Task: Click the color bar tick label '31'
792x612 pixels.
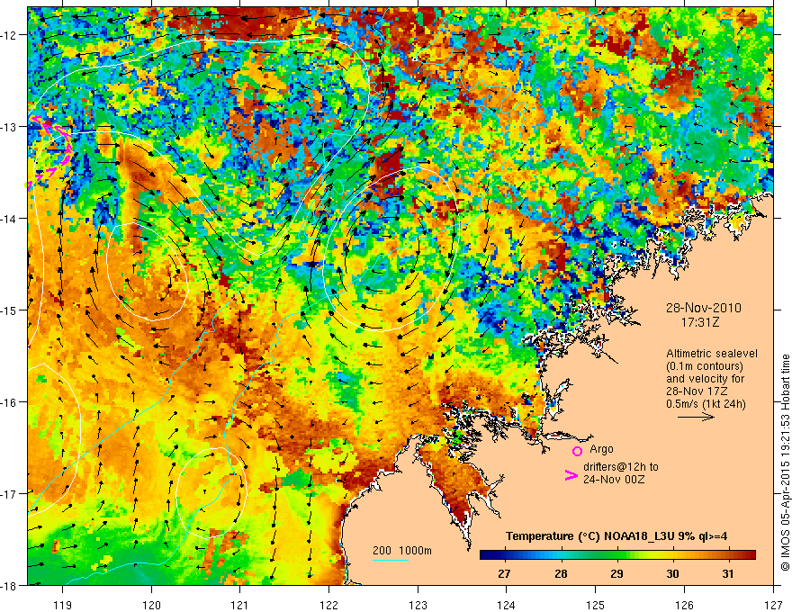Action: pos(728,573)
